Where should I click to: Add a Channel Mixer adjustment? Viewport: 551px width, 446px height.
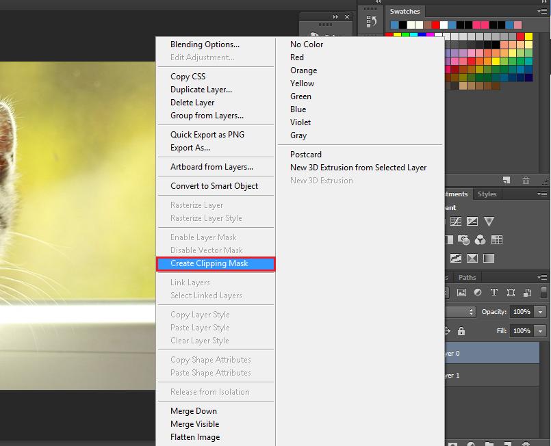coord(480,240)
